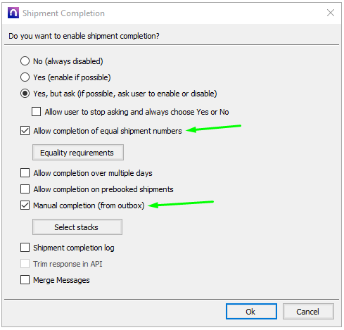
Task: Click the 'Do you want to enable' heading
Action: click(x=84, y=36)
